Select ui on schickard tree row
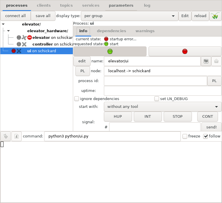 37,51
